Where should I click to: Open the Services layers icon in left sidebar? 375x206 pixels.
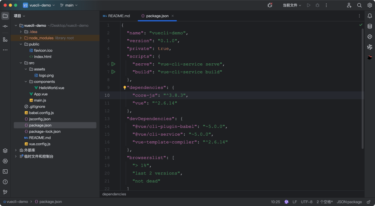tap(5, 151)
